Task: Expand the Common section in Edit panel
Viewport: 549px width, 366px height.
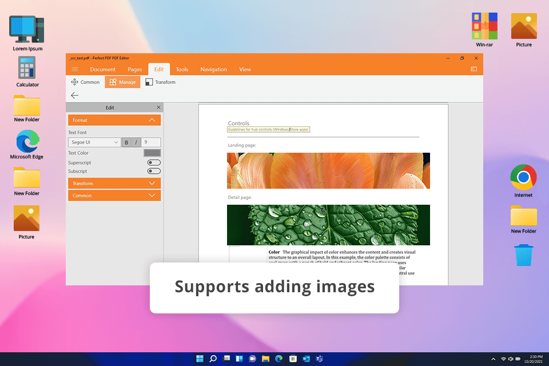Action: click(x=114, y=196)
